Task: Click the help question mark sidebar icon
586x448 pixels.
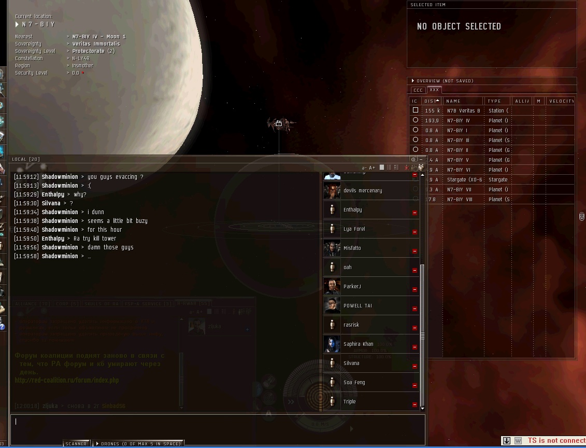Action: pyautogui.click(x=2, y=327)
